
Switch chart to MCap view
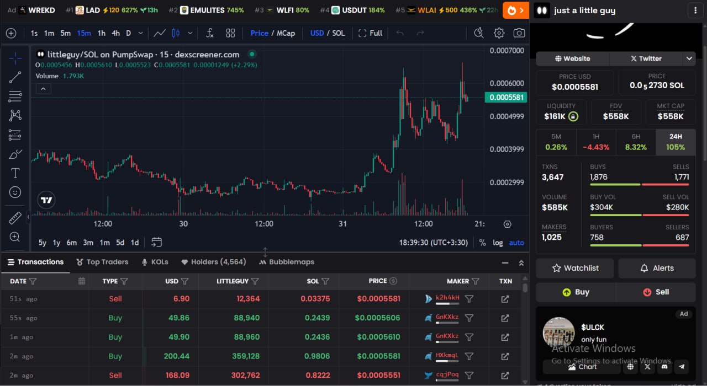click(x=286, y=33)
